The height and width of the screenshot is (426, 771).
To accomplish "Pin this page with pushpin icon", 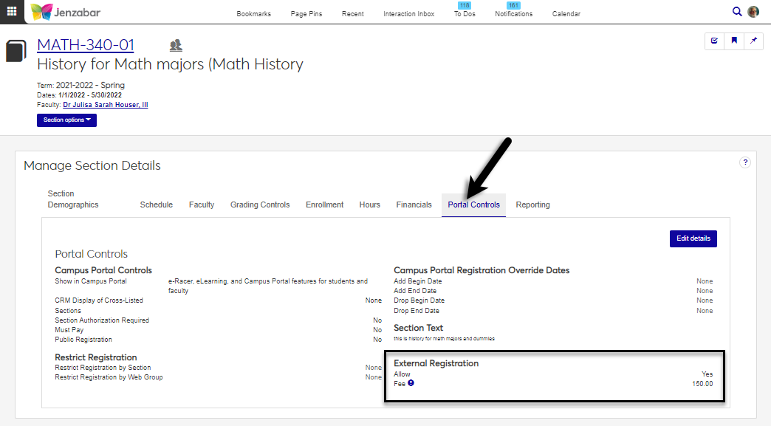I will click(x=754, y=41).
